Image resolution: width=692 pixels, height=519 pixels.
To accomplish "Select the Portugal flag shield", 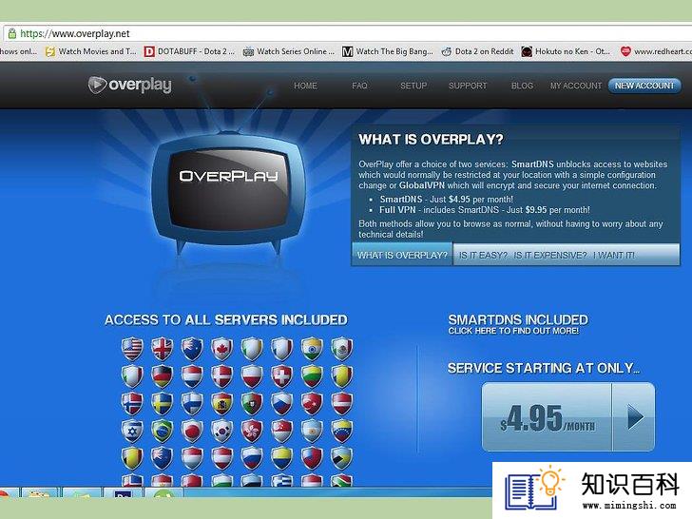I will [252, 404].
